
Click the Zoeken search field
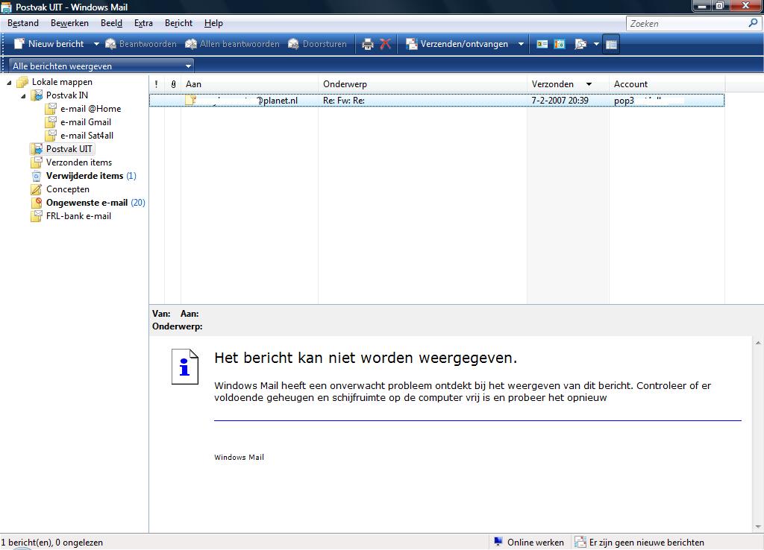click(686, 23)
